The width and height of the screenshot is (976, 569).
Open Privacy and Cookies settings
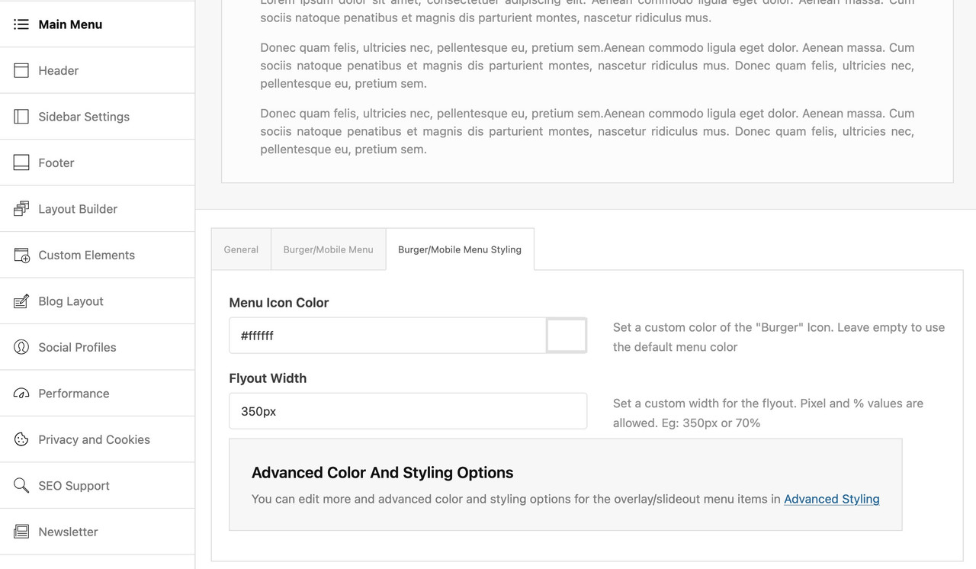(x=94, y=440)
